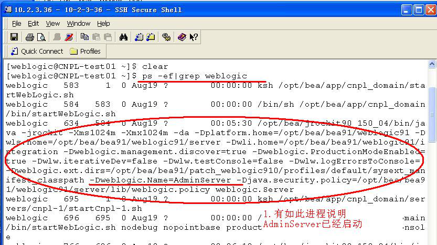437x245 pixels.
Task: Maximize the SSH Secure Shell window
Action: (x=419, y=10)
